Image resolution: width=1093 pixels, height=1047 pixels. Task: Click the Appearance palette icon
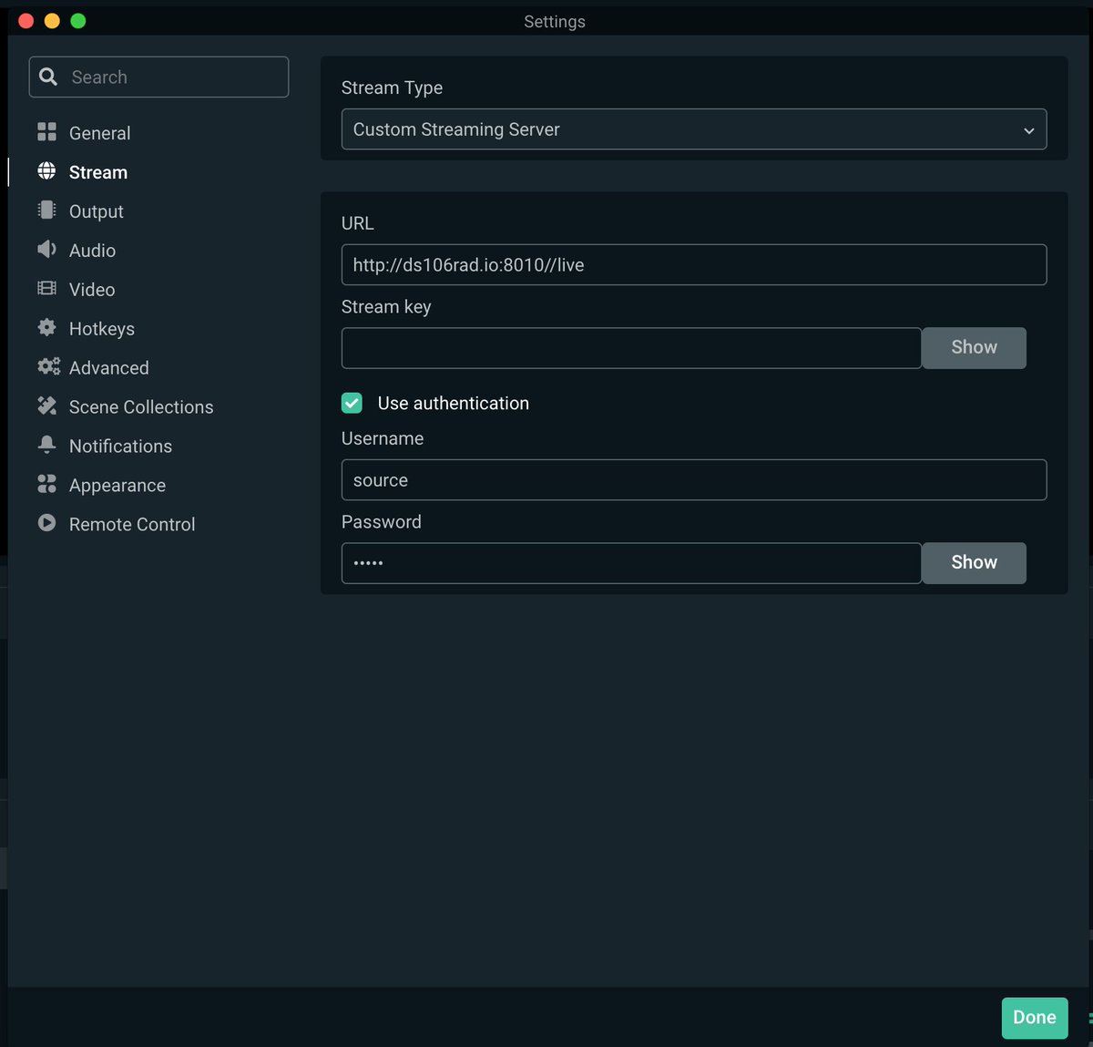[x=46, y=484]
